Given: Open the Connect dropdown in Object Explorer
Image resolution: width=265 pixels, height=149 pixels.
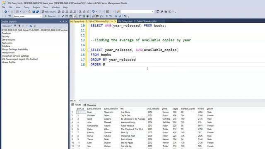Looking at the screenshot, I should tap(7, 26).
